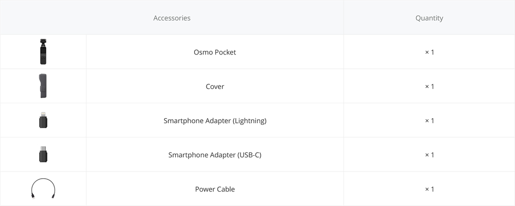Click the Accessories column header

[172, 18]
